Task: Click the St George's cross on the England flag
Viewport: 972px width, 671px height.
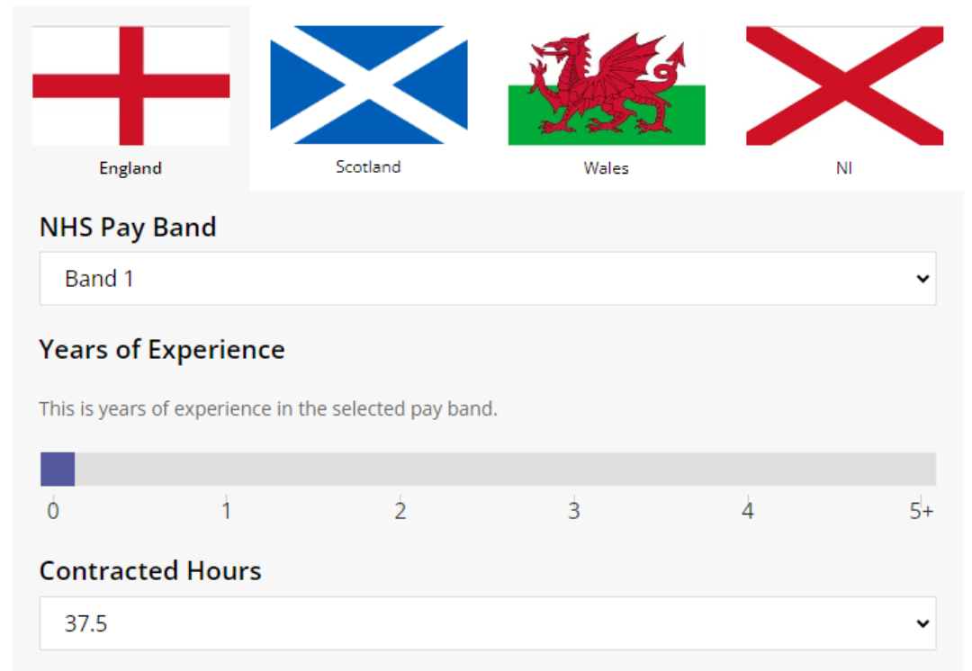Action: tap(130, 85)
